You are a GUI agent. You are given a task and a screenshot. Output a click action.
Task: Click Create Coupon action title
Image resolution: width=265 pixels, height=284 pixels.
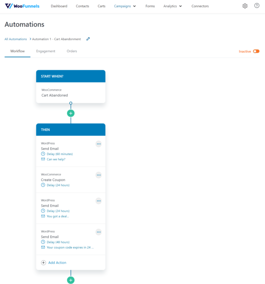click(53, 180)
